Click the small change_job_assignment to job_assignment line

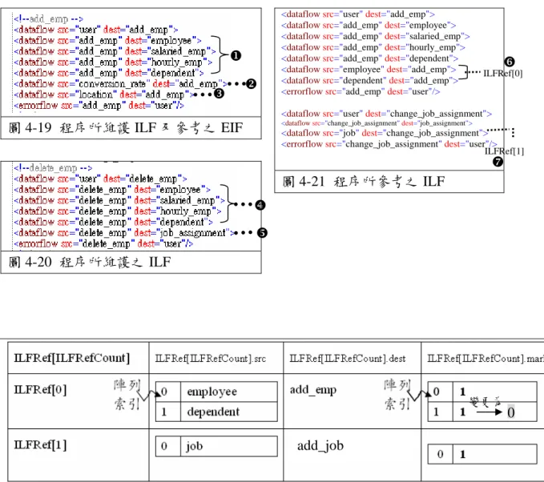[377, 123]
